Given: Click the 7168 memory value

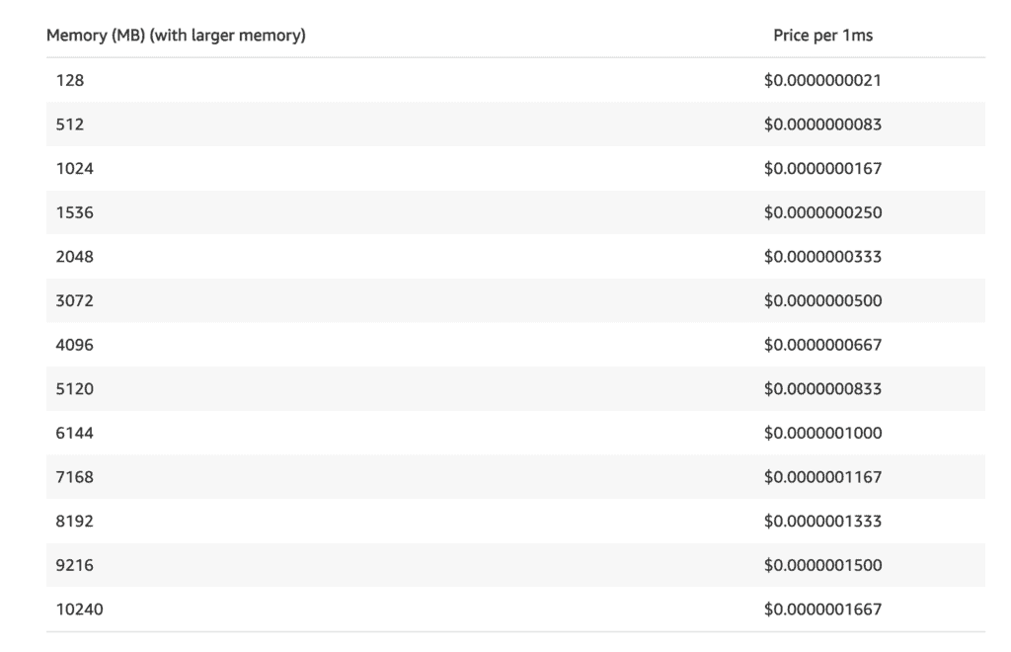Looking at the screenshot, I should (75, 477).
